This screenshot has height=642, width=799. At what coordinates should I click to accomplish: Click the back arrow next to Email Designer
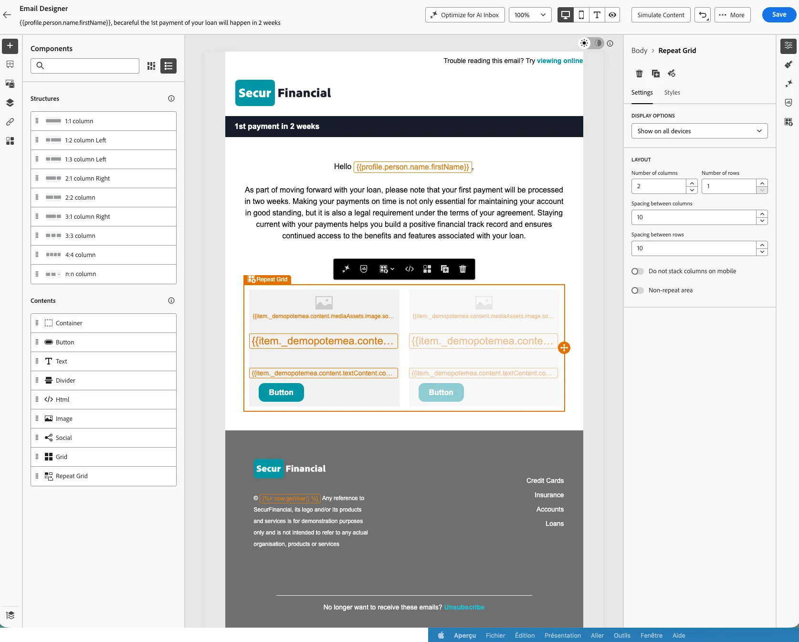tap(7, 15)
